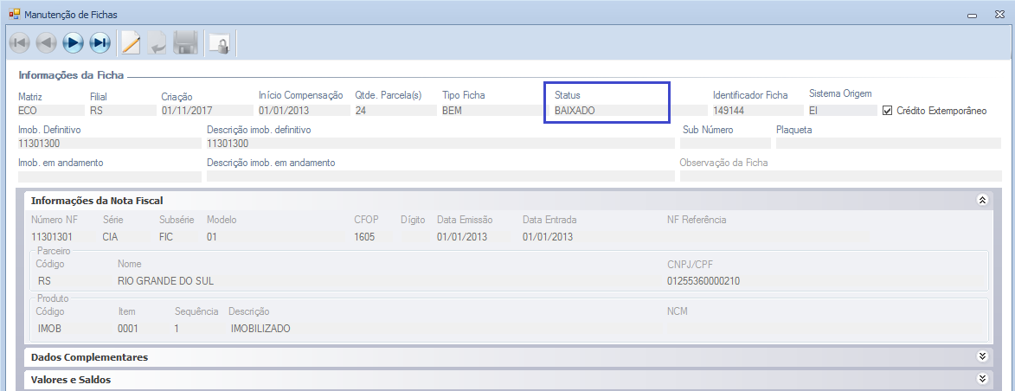Click the Imob. em andamento field
The width and height of the screenshot is (1015, 391).
(x=110, y=176)
